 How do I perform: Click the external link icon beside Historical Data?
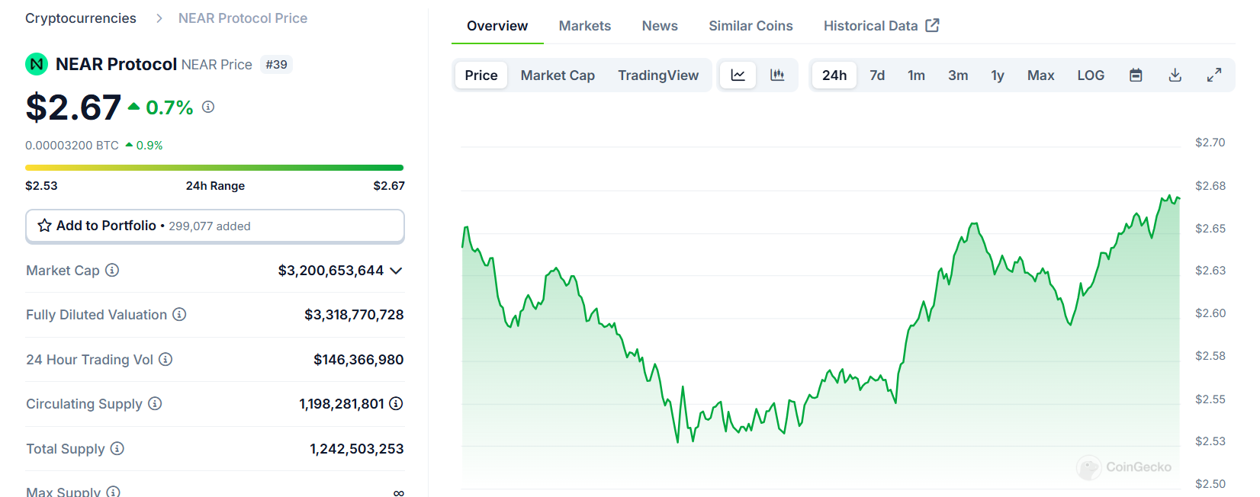[x=932, y=25]
